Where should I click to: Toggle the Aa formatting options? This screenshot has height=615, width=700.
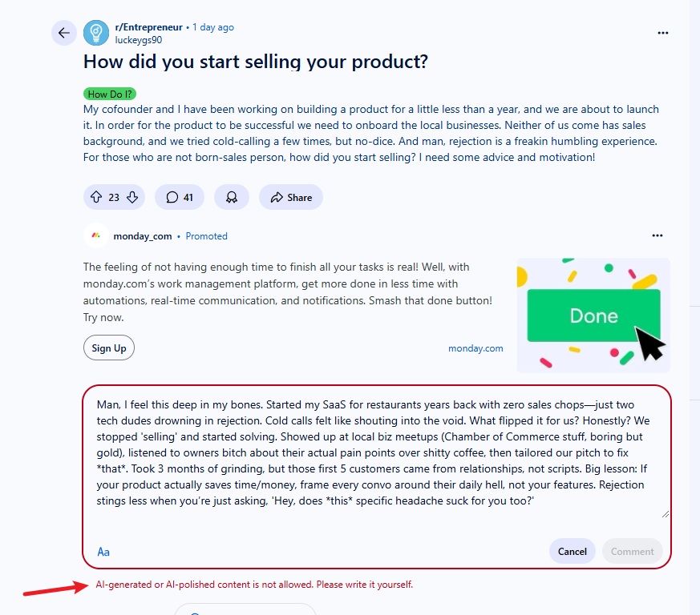(x=103, y=552)
